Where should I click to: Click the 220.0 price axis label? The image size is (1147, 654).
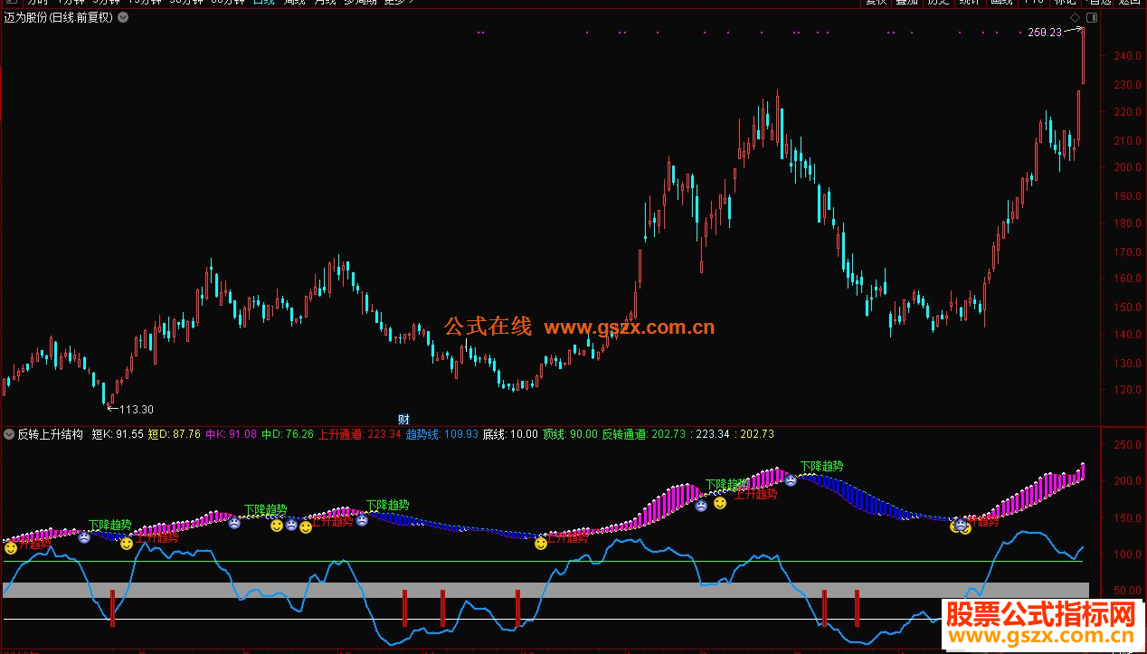point(1126,112)
